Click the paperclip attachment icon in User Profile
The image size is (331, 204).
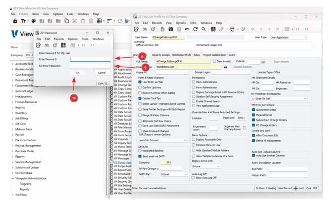pos(221,29)
